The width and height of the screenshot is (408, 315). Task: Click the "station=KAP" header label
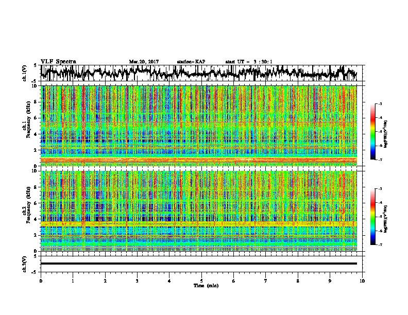[191, 62]
